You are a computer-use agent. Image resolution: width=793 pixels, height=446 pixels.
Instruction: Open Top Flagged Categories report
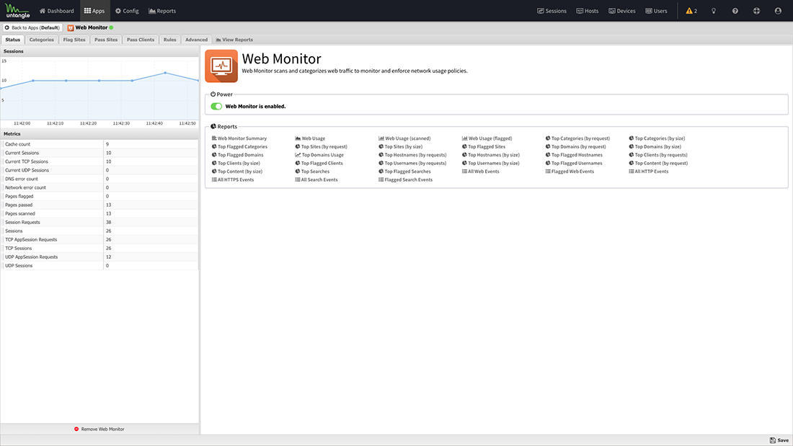click(239, 147)
